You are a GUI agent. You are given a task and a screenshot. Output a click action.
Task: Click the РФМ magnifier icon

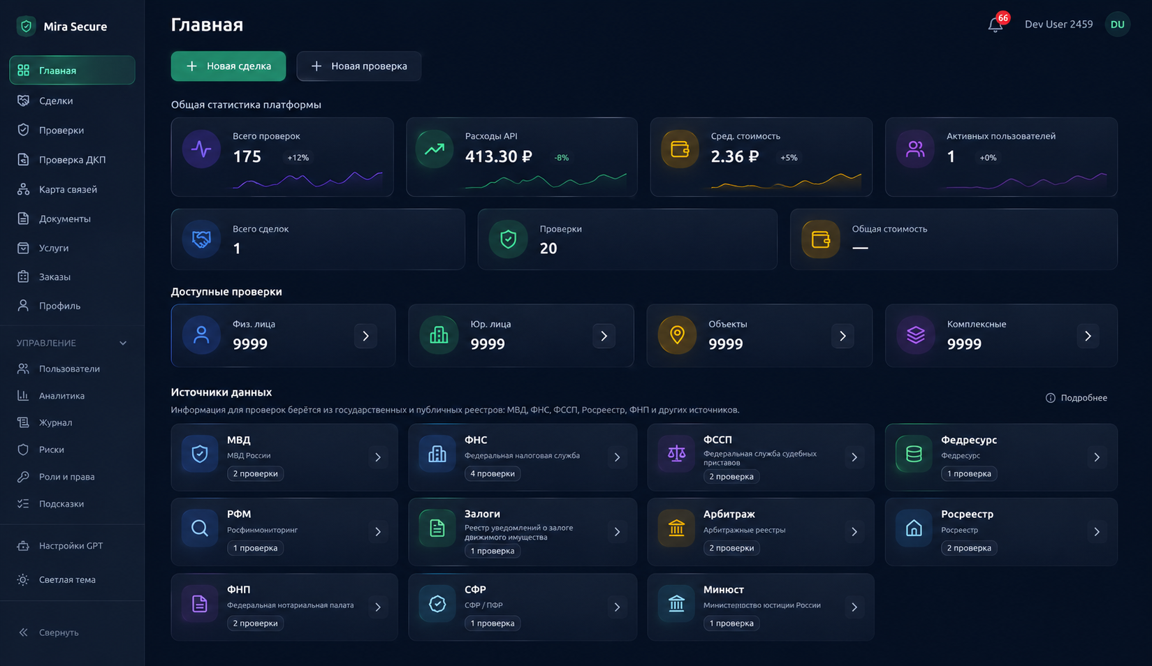point(200,528)
